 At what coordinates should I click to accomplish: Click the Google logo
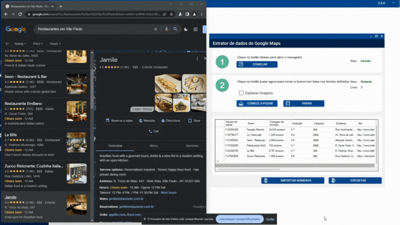click(x=16, y=29)
